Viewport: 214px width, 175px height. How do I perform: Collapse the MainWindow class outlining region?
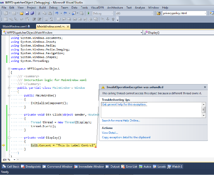[9, 88]
